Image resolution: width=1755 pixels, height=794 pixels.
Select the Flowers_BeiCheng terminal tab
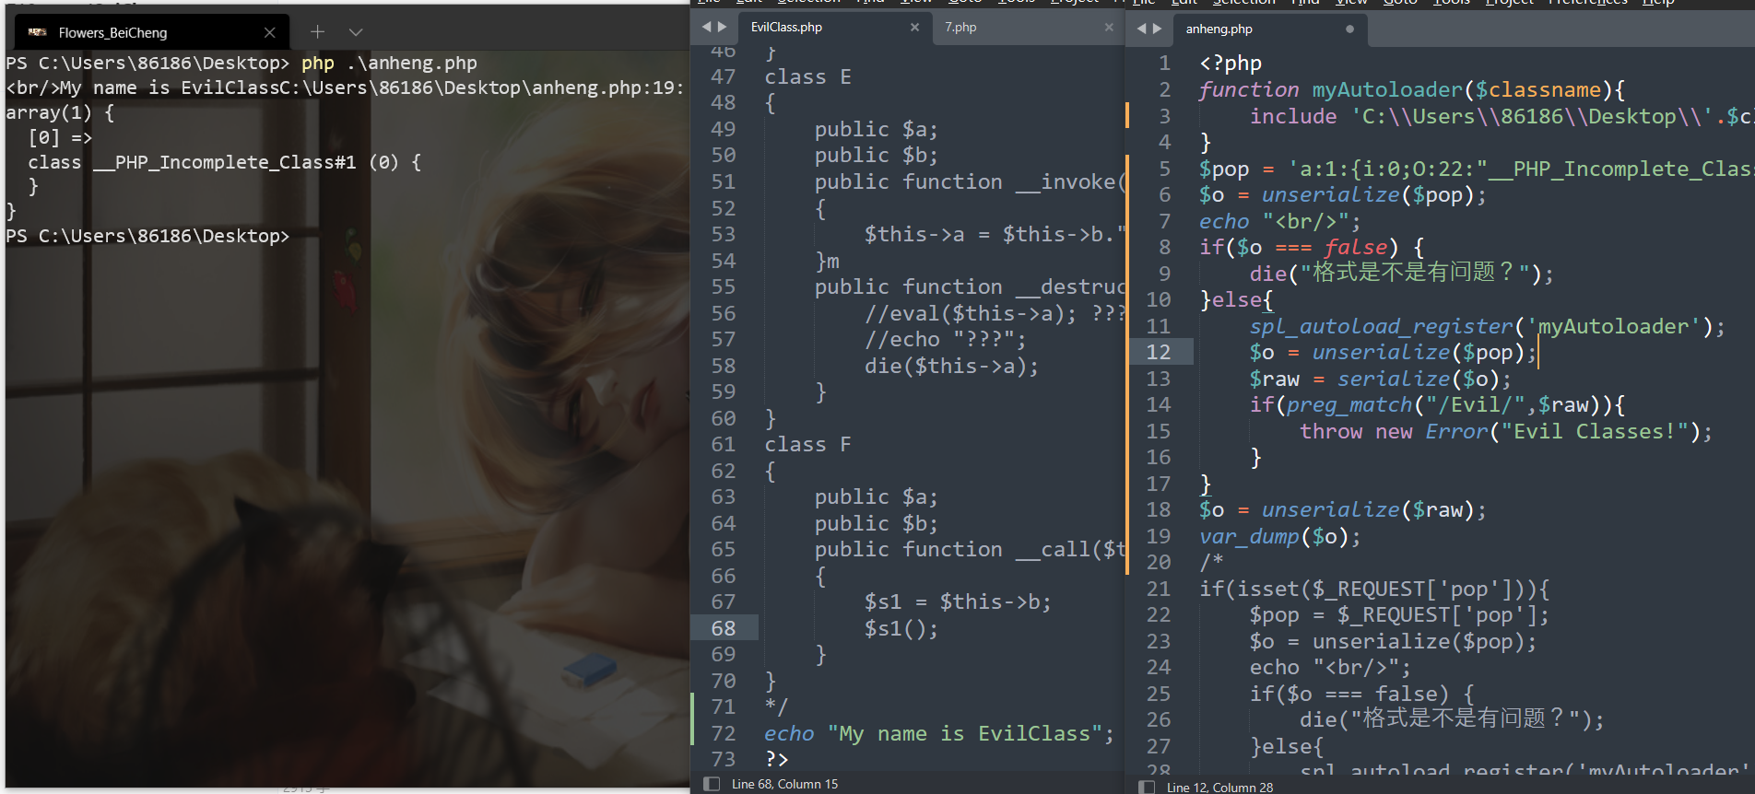[152, 32]
